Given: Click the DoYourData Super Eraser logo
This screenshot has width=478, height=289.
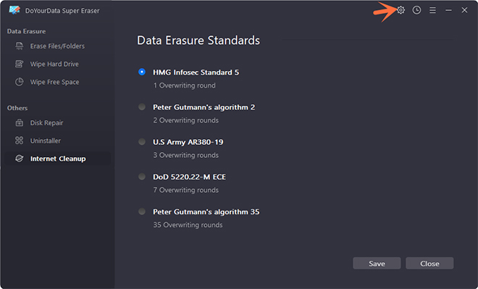Looking at the screenshot, I should tap(14, 10).
